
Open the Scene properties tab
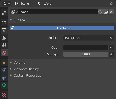click(x=4, y=45)
